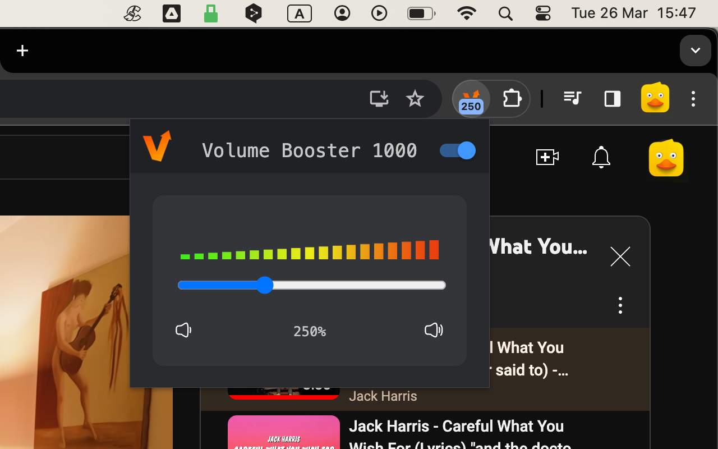Viewport: 718px width, 449px height.
Task: Click Jack Harris channel name
Action: 383,396
